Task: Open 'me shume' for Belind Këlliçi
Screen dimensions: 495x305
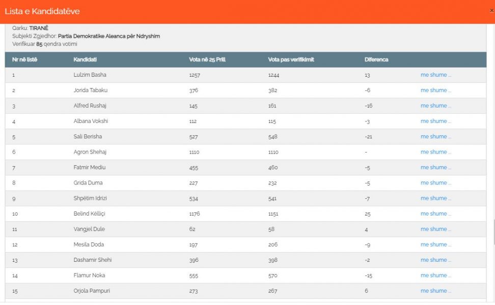Action: (x=435, y=214)
